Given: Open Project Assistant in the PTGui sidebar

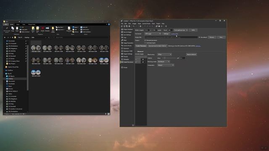Looking at the screenshot, I should click(x=127, y=29).
